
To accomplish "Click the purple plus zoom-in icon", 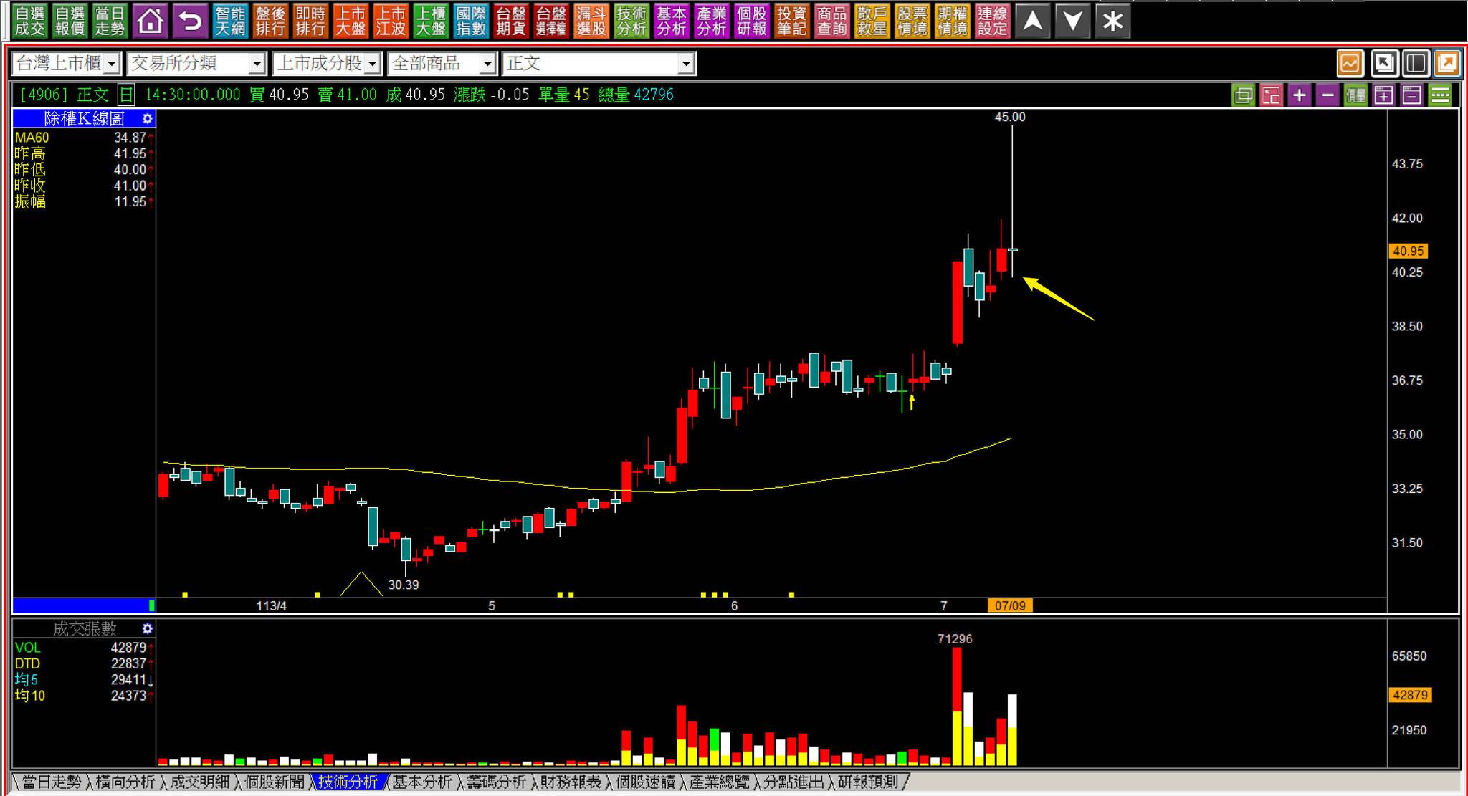I will pos(1299,95).
